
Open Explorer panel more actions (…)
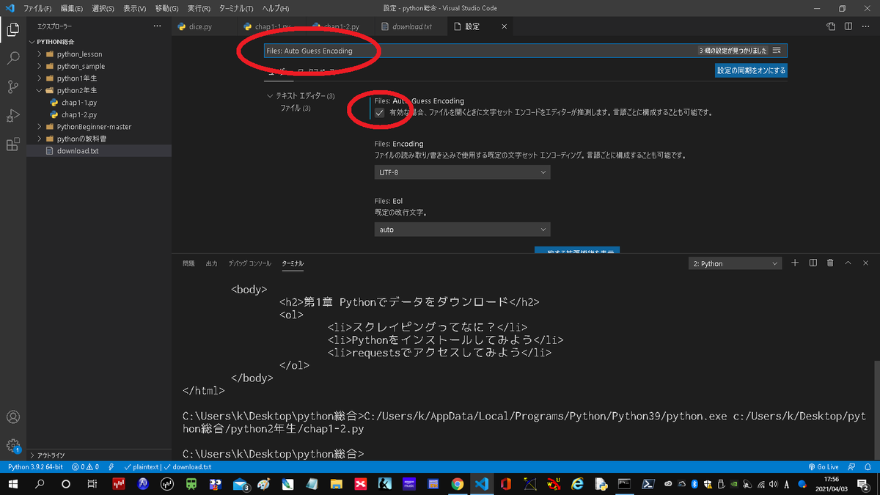157,26
